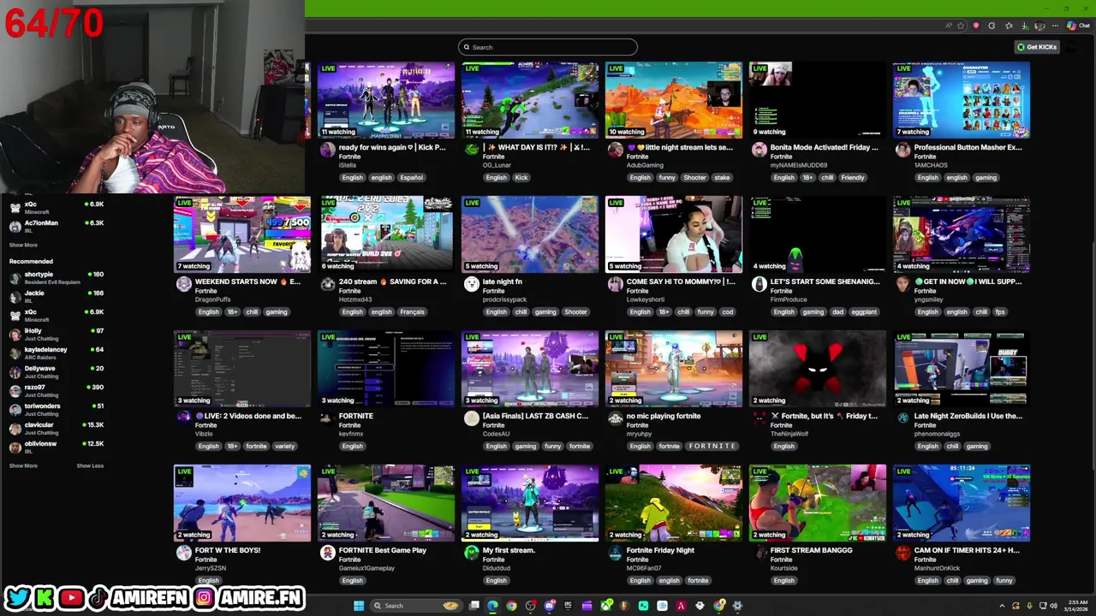The height and width of the screenshot is (616, 1096).
Task: Click iStella's channel avatar
Action: pos(328,150)
